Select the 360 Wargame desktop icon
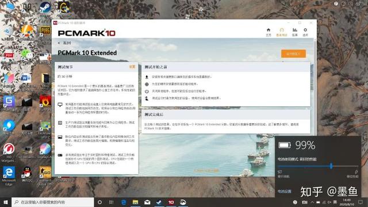 click(x=9, y=152)
